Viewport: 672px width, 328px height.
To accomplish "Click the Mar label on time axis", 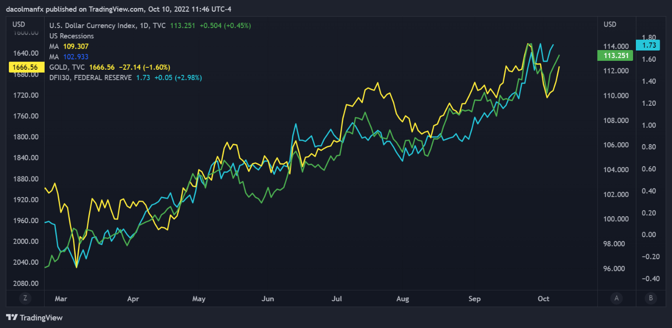I will [62, 299].
